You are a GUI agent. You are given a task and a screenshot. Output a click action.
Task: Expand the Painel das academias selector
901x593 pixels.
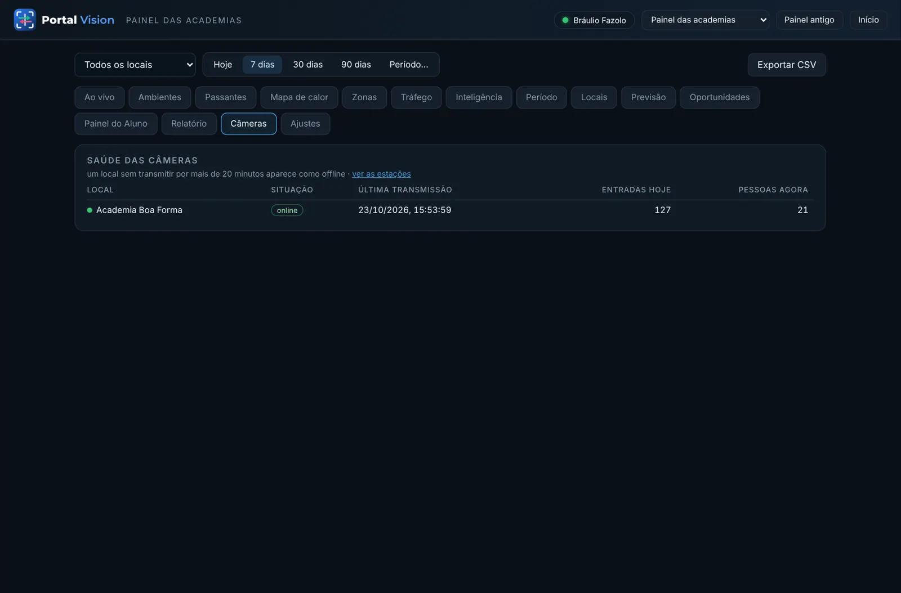click(x=705, y=20)
